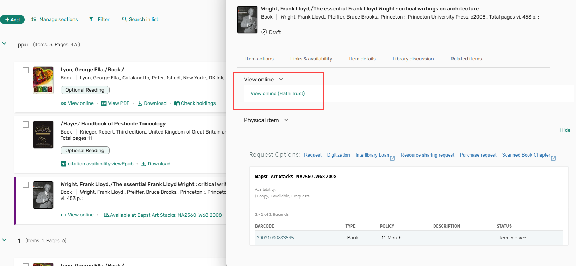Click Download icon for Hayes' Handbook
The width and height of the screenshot is (576, 266).
[x=143, y=164]
